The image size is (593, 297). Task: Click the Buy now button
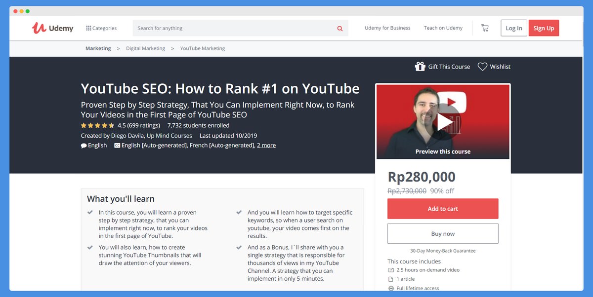coord(443,234)
